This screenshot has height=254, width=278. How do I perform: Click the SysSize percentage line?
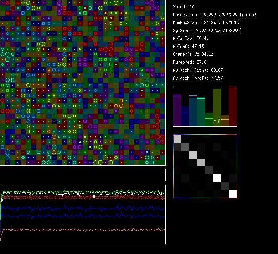click(x=207, y=31)
